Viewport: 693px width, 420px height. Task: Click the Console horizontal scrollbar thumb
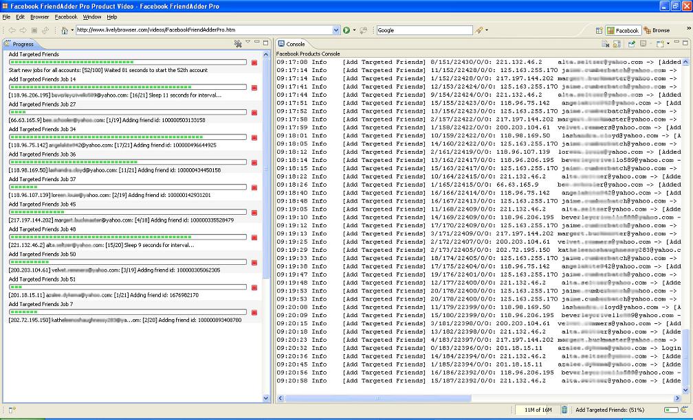[378, 398]
